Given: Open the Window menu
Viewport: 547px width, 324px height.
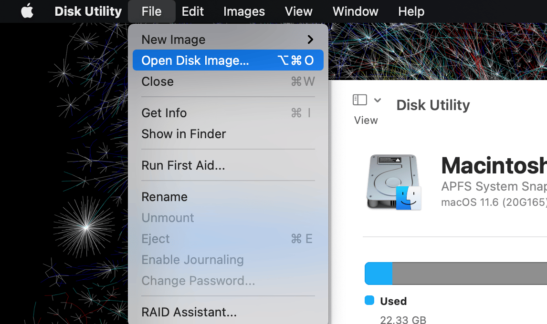Looking at the screenshot, I should coord(355,11).
